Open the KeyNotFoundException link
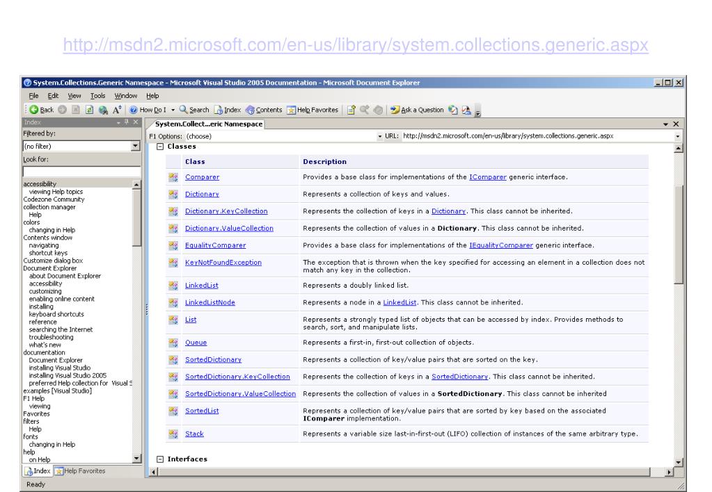This screenshot has height=492, width=712. tap(223, 262)
